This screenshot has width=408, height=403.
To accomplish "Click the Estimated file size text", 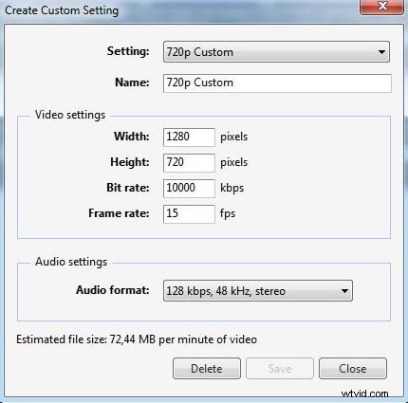I will (x=137, y=339).
